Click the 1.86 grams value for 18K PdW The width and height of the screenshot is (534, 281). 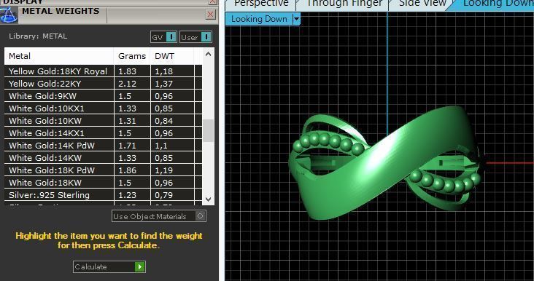pyautogui.click(x=127, y=170)
